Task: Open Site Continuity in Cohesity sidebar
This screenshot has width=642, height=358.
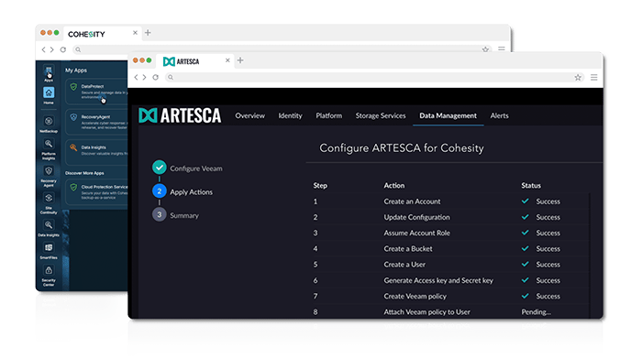Action: (x=49, y=203)
